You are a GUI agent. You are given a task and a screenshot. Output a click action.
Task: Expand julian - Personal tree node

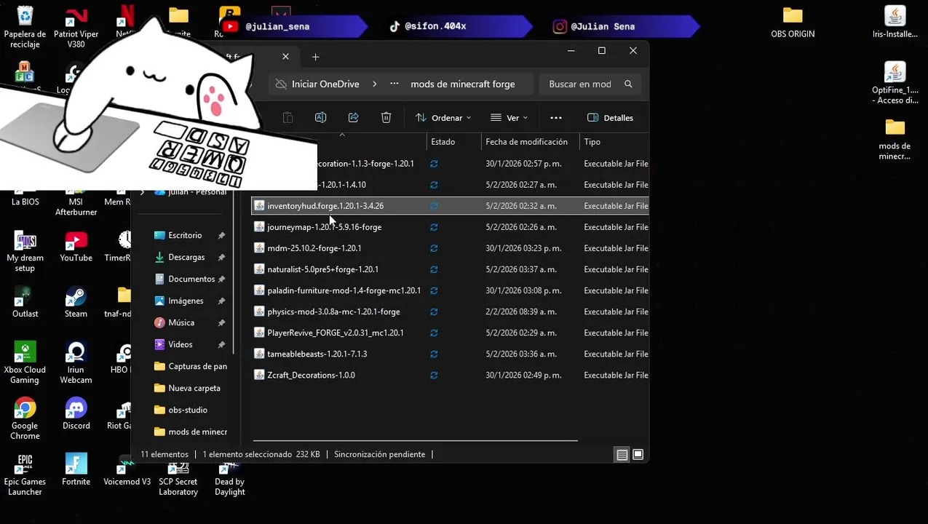pos(142,192)
